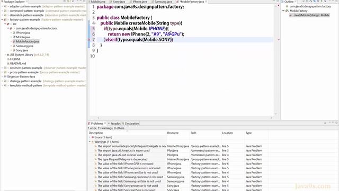The height and width of the screenshot is (191, 339).
Task: Select the template-method-pattern project
Action: (26, 85)
